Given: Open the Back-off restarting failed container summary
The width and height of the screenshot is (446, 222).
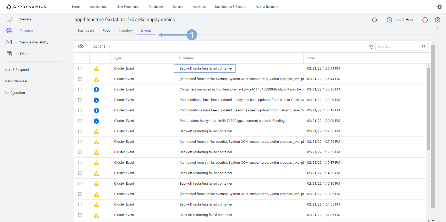Looking at the screenshot, I should click(206, 69).
